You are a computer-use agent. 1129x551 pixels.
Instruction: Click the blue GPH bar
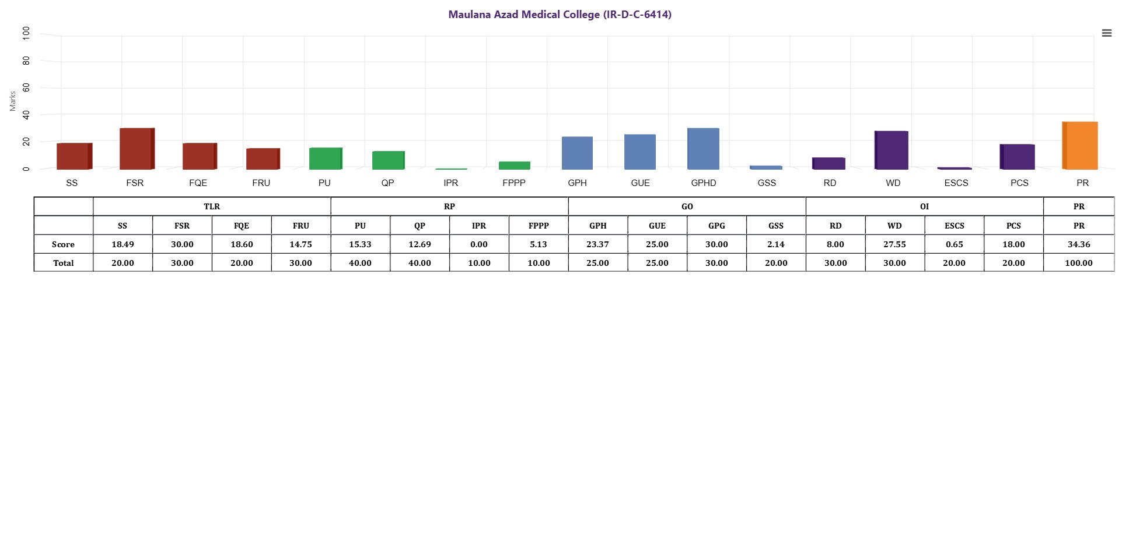point(577,153)
